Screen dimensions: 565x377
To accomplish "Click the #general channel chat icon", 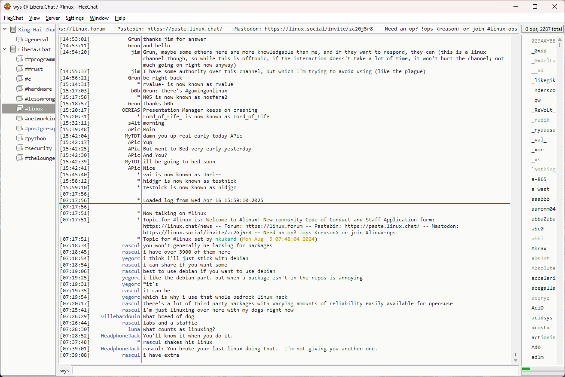I will pyautogui.click(x=20, y=40).
